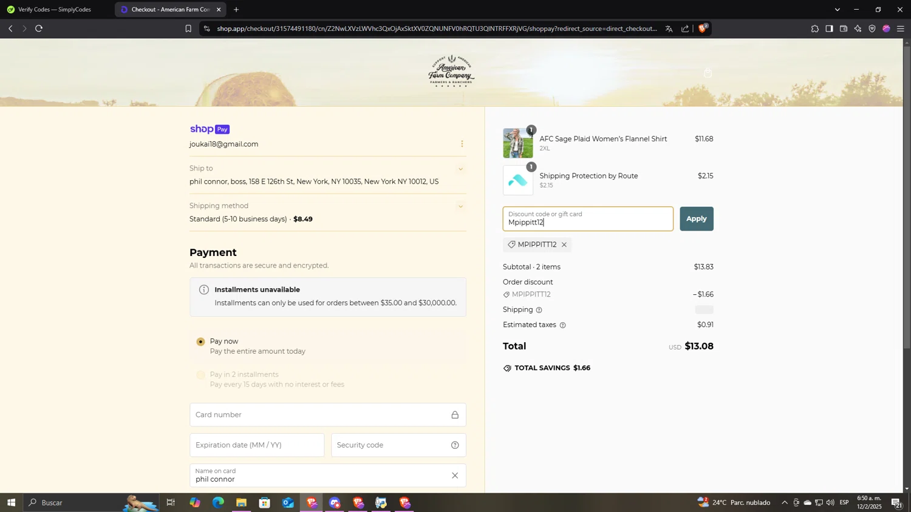The width and height of the screenshot is (911, 512).
Task: Apply the discount code
Action: (x=696, y=218)
